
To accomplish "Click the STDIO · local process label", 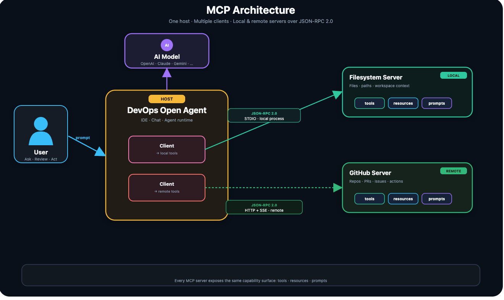I will [x=264, y=119].
